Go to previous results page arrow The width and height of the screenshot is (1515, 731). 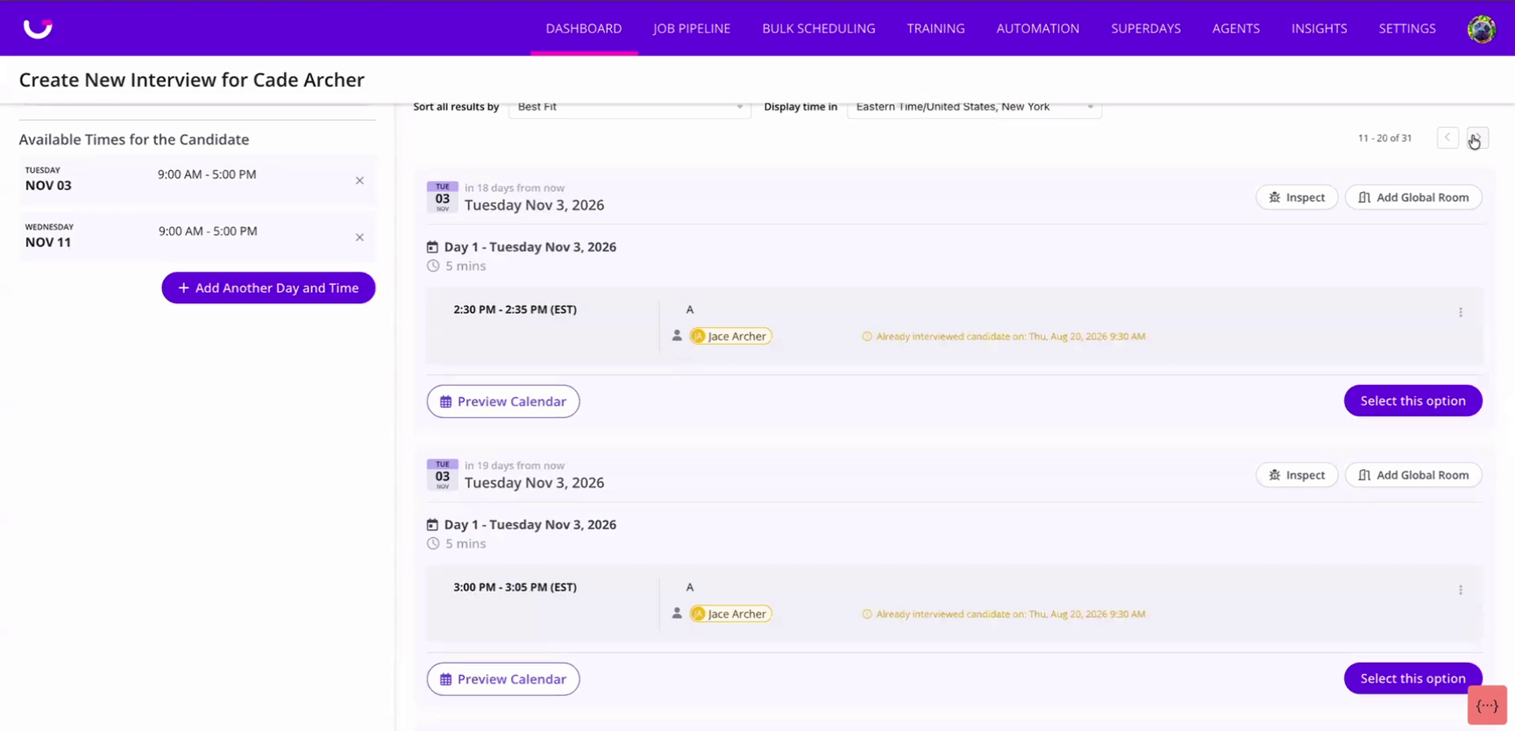1447,138
